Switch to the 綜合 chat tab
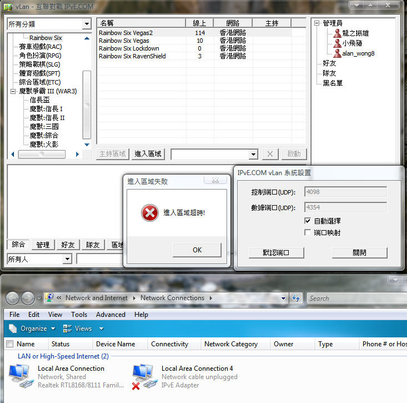 tap(18, 244)
